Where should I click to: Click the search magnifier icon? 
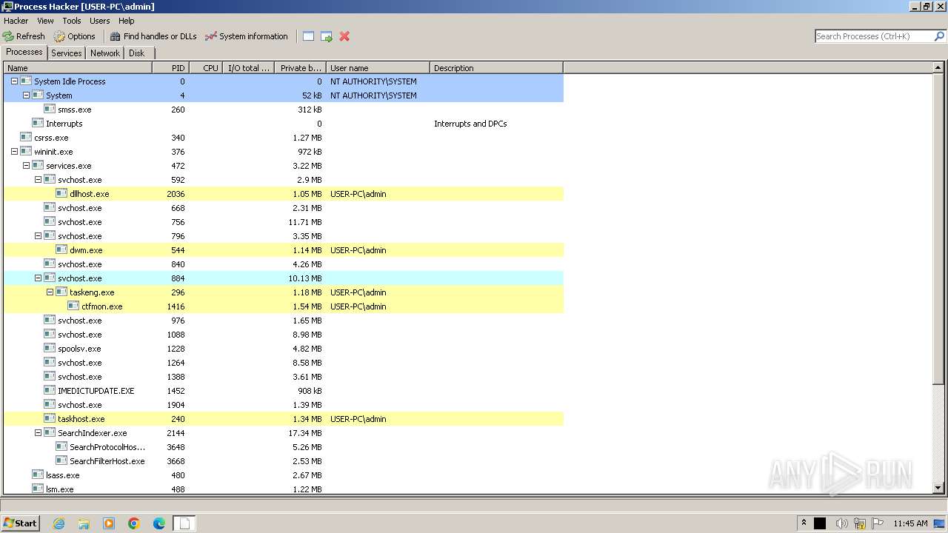pos(939,36)
